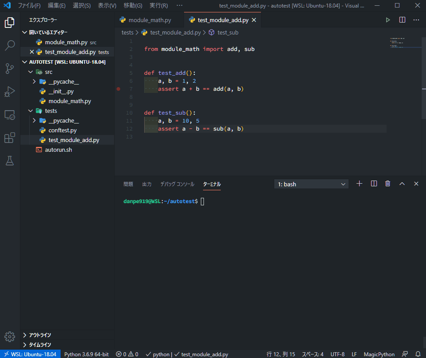
Task: Change language mode MagicPython
Action: [379, 354]
